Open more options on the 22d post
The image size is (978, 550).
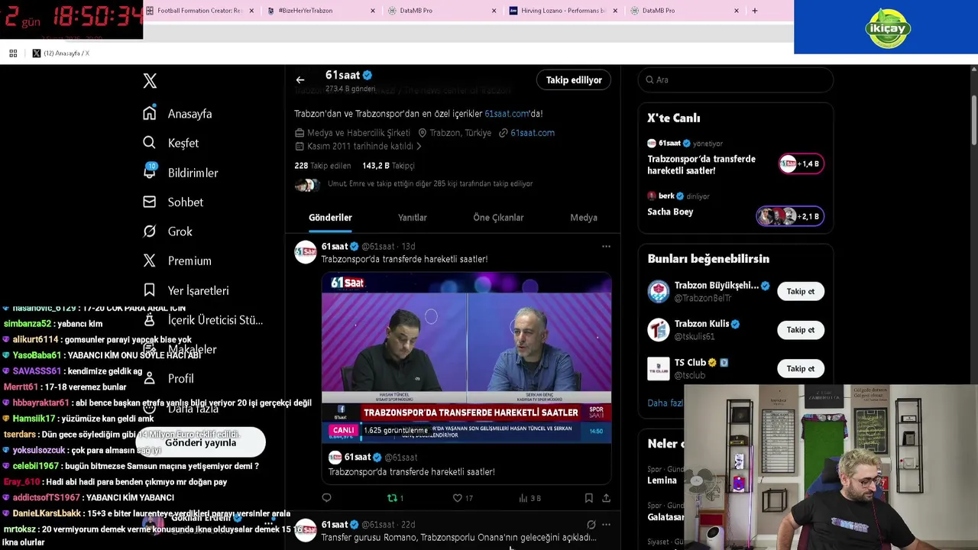(x=606, y=525)
